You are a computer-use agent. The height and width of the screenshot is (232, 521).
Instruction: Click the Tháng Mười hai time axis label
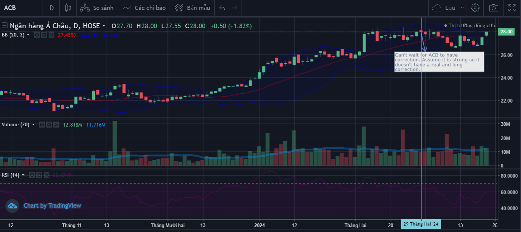coord(168,225)
